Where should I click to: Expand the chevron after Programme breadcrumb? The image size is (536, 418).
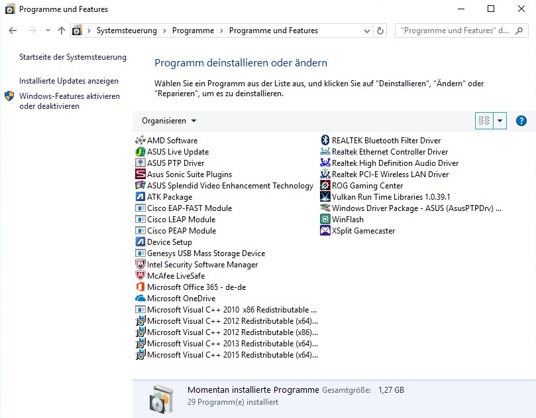click(221, 31)
